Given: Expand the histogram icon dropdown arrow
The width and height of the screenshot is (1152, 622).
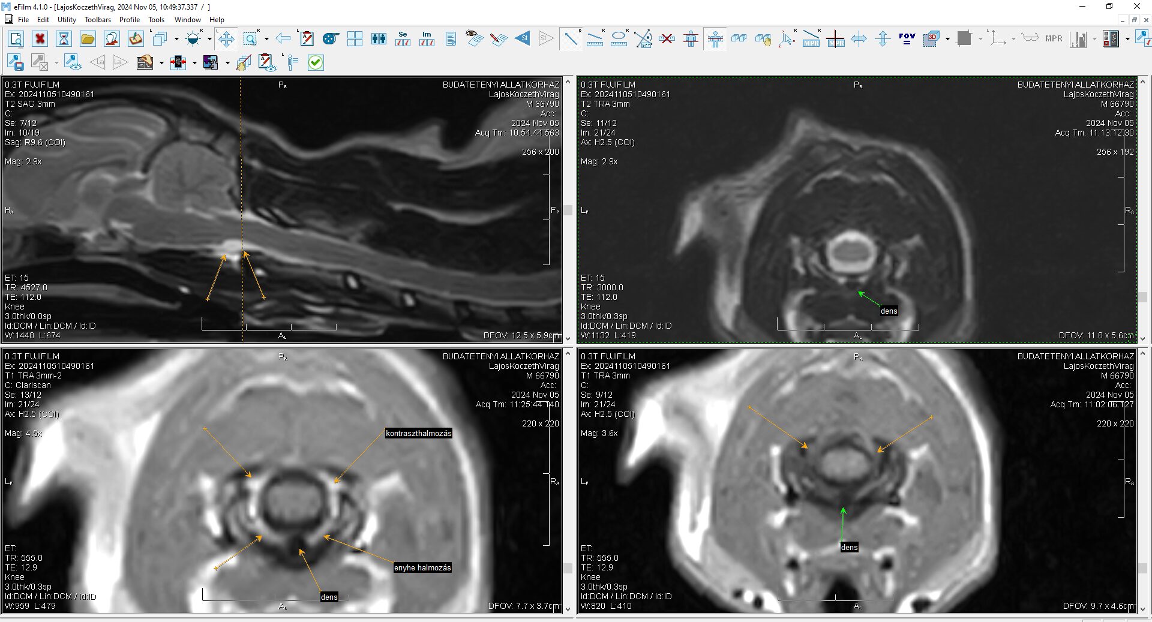Looking at the screenshot, I should tap(1094, 39).
